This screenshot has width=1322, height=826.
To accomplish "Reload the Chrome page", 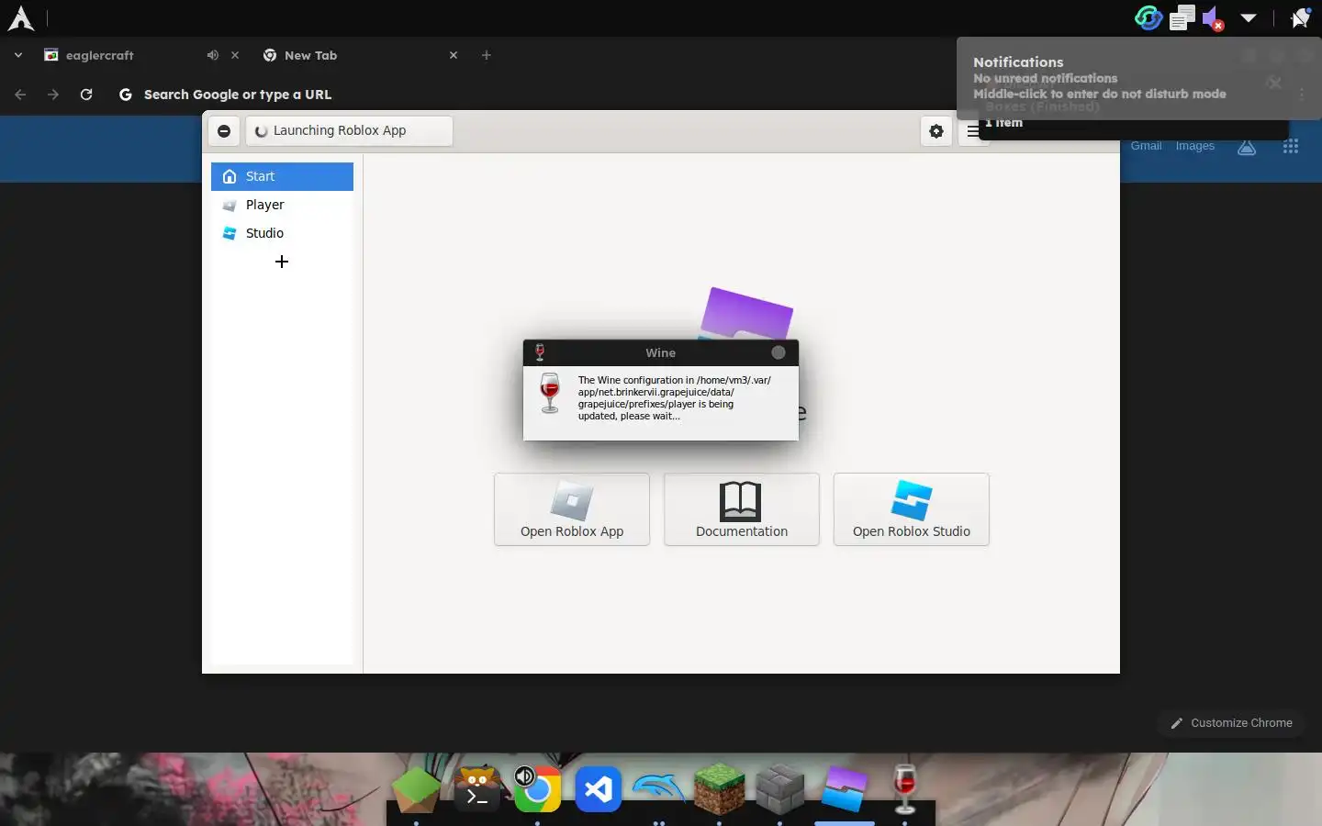I will (86, 95).
